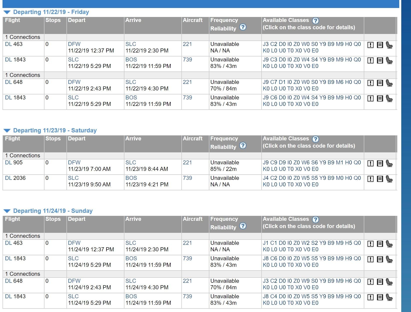Select class code H5 on Sunday DL 463

click(x=349, y=243)
